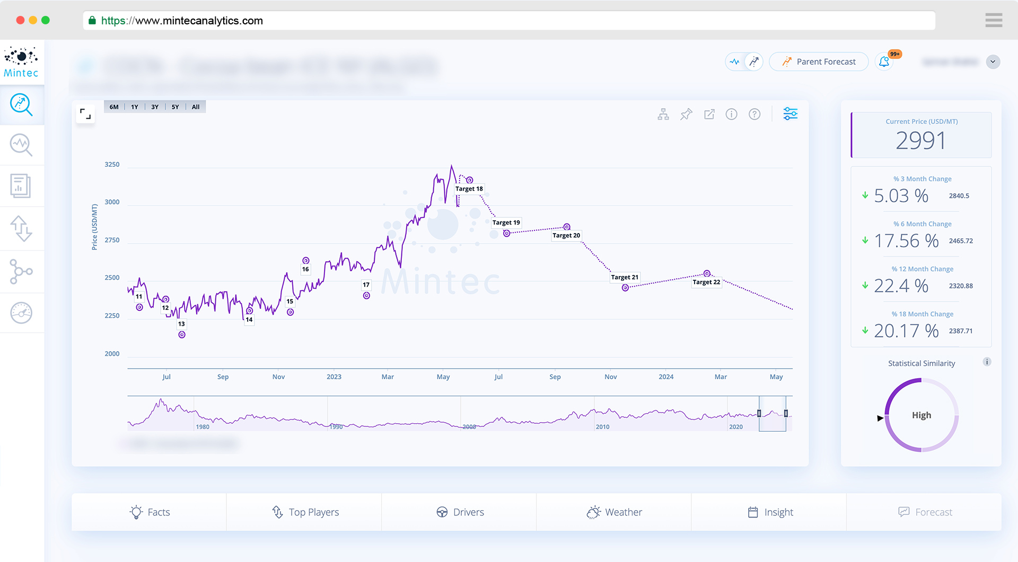Click the Parent Forecast button
The image size is (1018, 562).
point(819,61)
